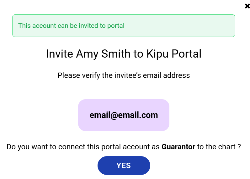The height and width of the screenshot is (179, 250).
Task: Click the green success alert box
Action: point(124,26)
